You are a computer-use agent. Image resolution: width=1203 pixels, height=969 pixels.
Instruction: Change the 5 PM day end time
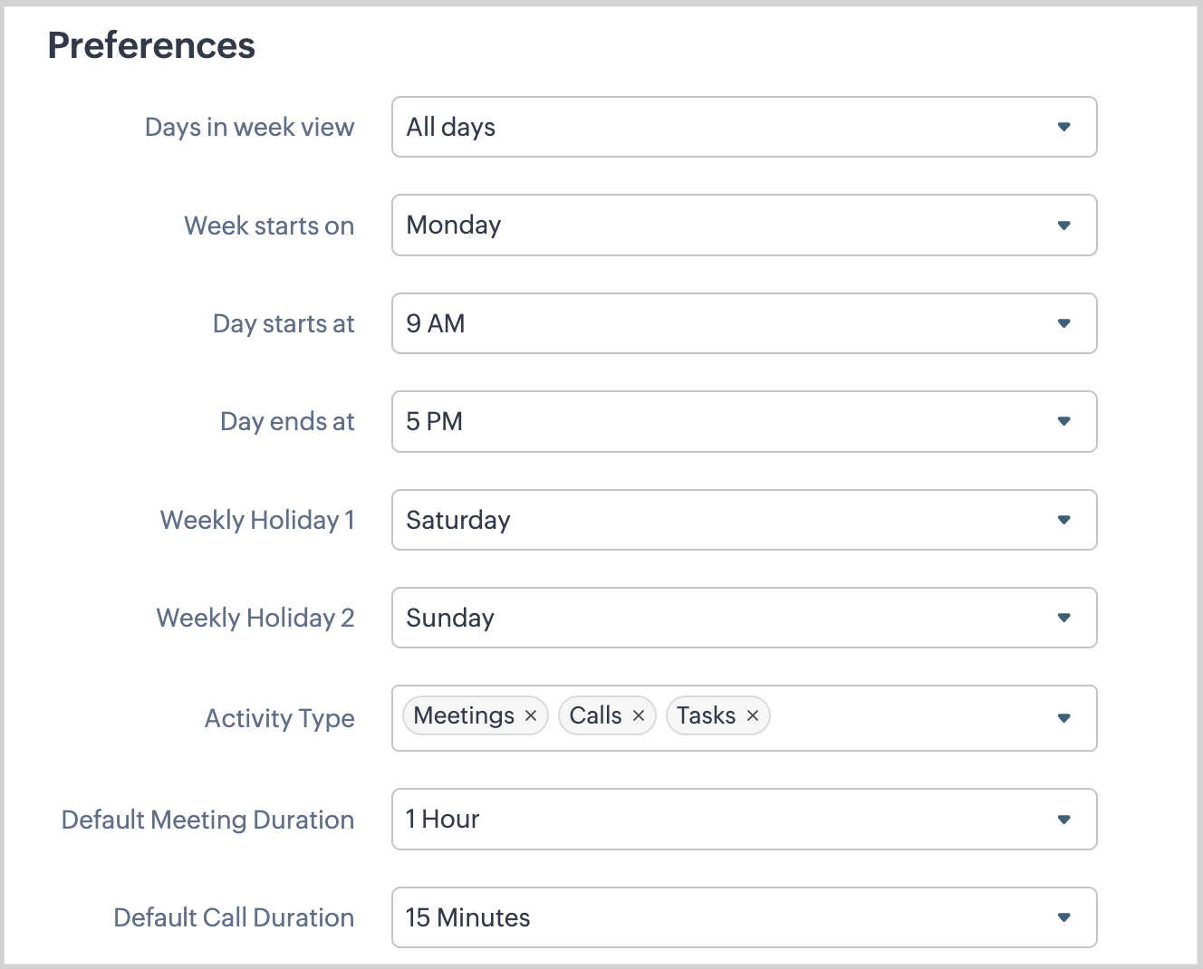tap(725, 421)
